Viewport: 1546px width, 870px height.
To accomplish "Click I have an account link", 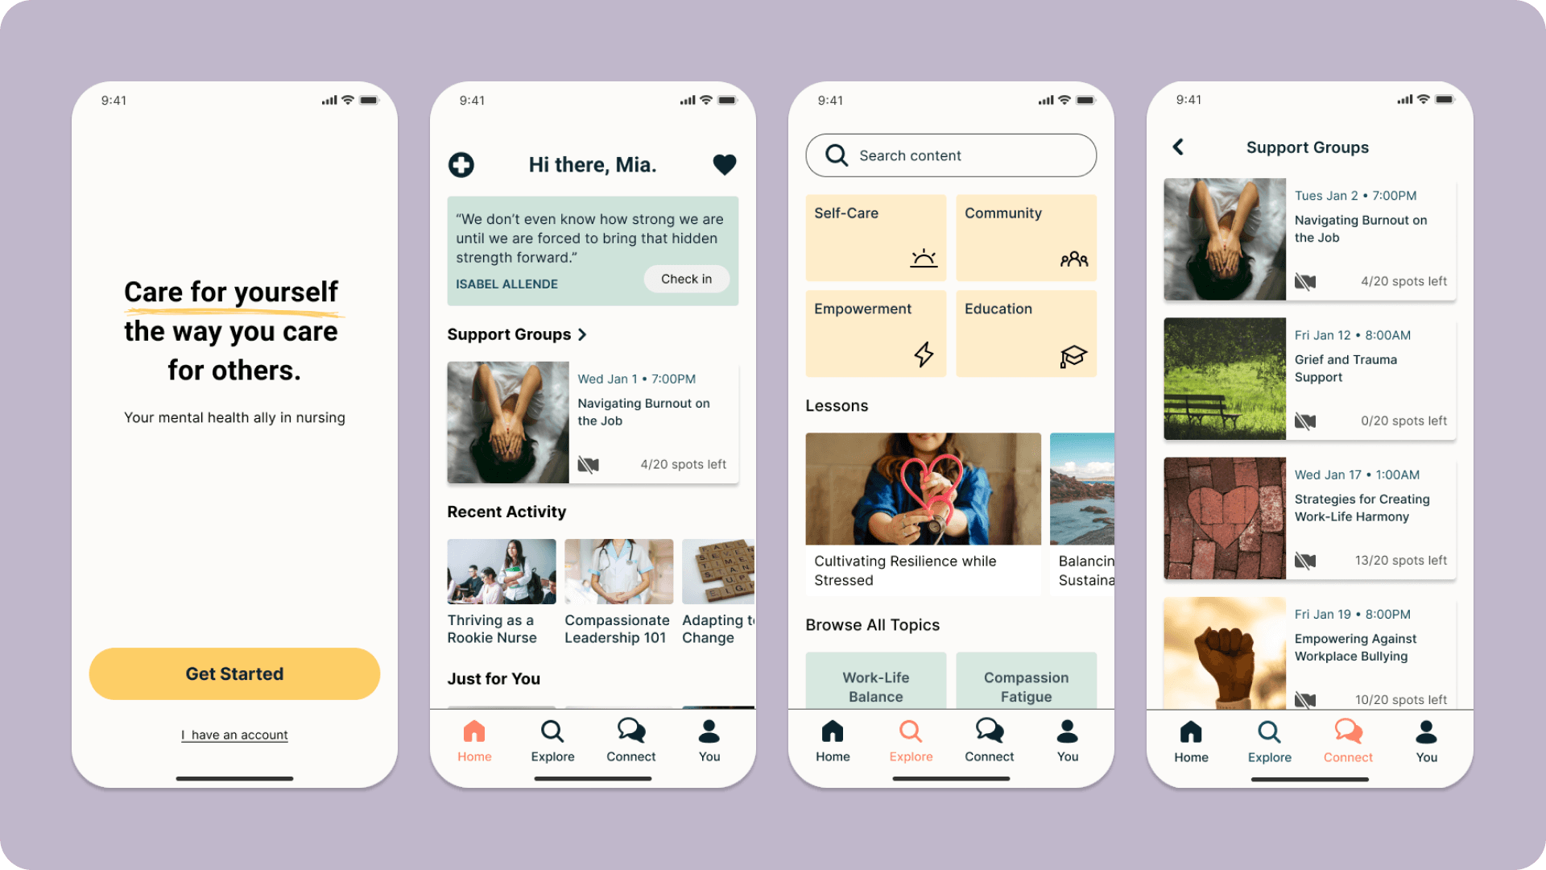I will 234,734.
